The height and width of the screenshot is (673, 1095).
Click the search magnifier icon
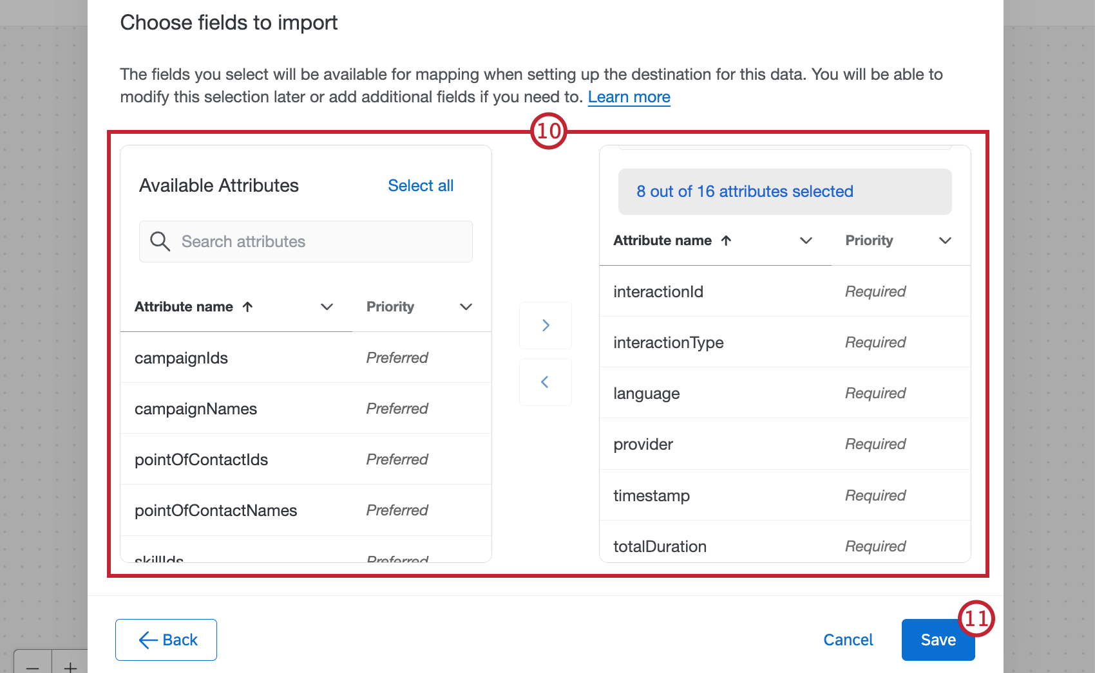(160, 241)
